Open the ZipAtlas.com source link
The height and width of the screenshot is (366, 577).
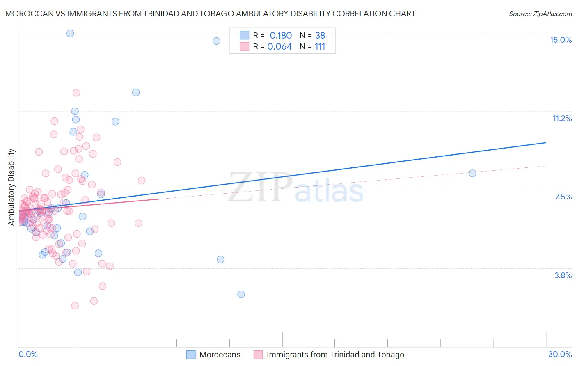pos(540,14)
